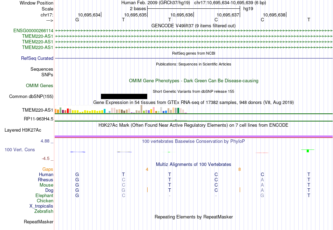Click the SNPs track label
Image resolution: width=333 pixels, height=230 pixels.
pos(47,75)
